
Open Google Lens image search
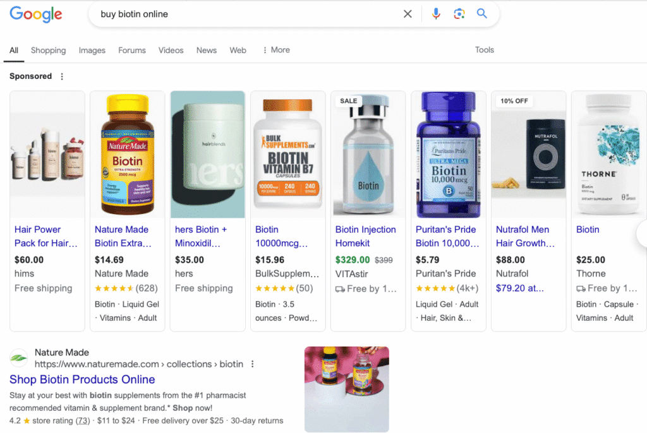[x=459, y=14]
